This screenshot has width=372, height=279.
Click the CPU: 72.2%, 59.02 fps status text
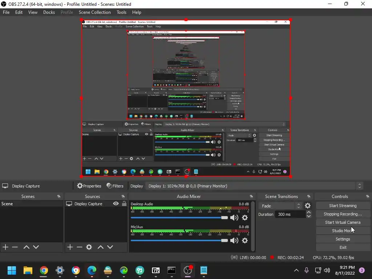click(x=333, y=258)
